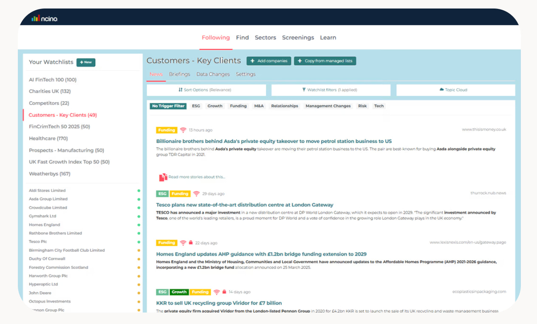Open Rathbone Brothers Limited entry
537x324 pixels.
tap(55, 233)
